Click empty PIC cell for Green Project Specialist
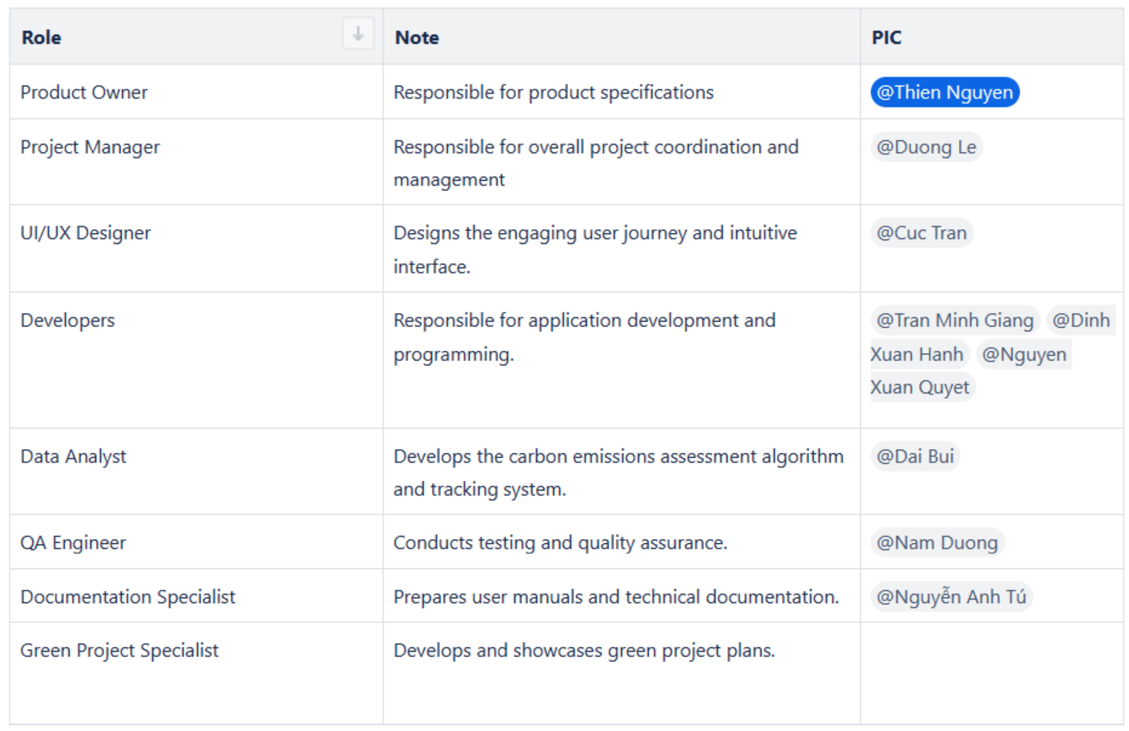The image size is (1129, 731). click(992, 673)
